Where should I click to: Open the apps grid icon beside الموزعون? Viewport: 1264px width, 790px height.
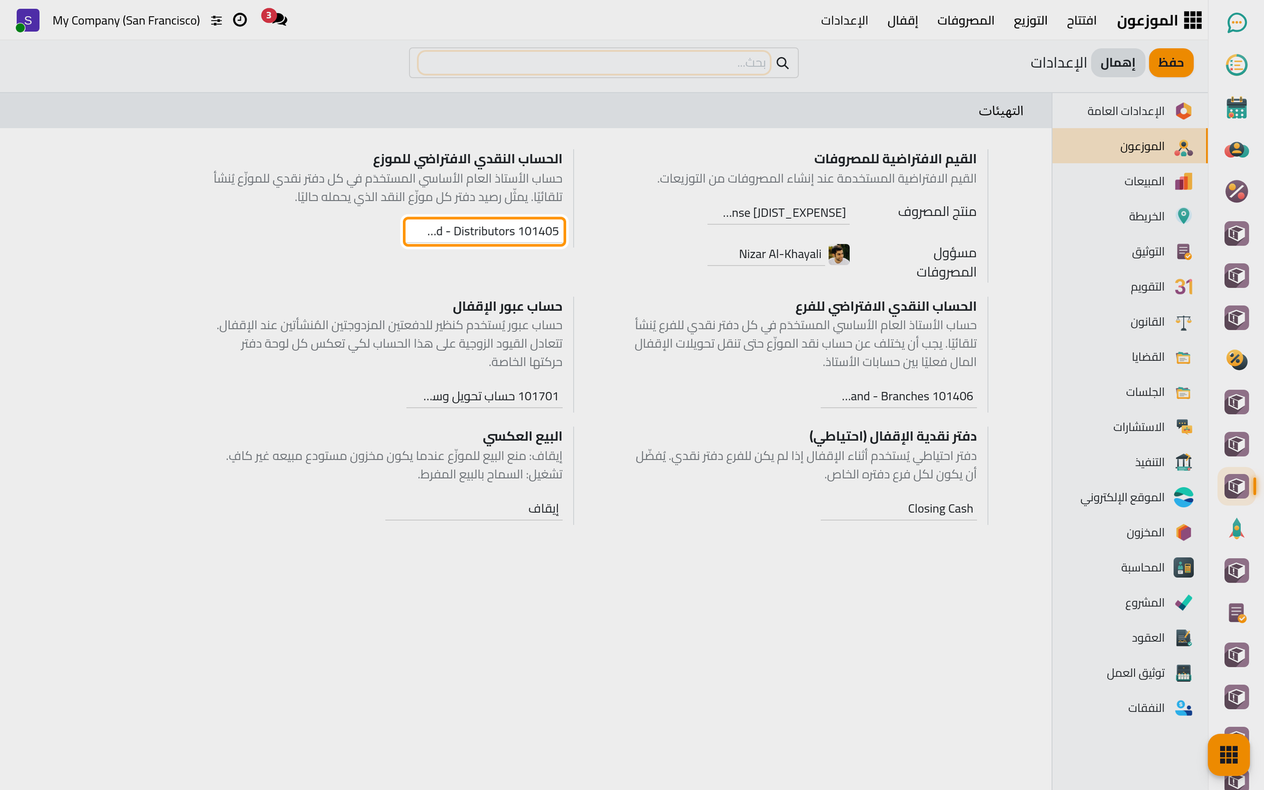(1192, 20)
